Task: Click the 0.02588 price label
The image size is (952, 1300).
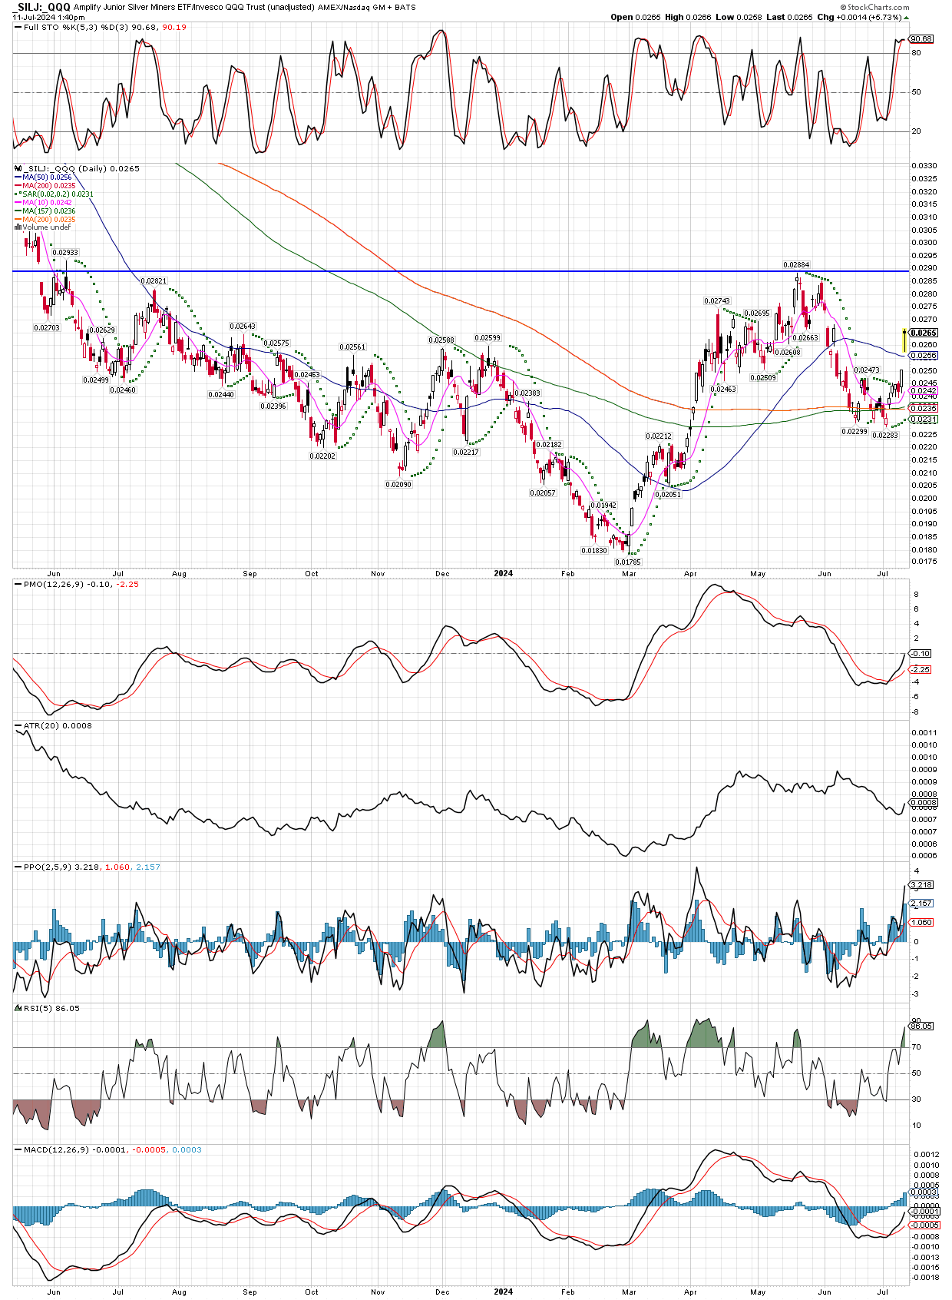Action: [441, 340]
